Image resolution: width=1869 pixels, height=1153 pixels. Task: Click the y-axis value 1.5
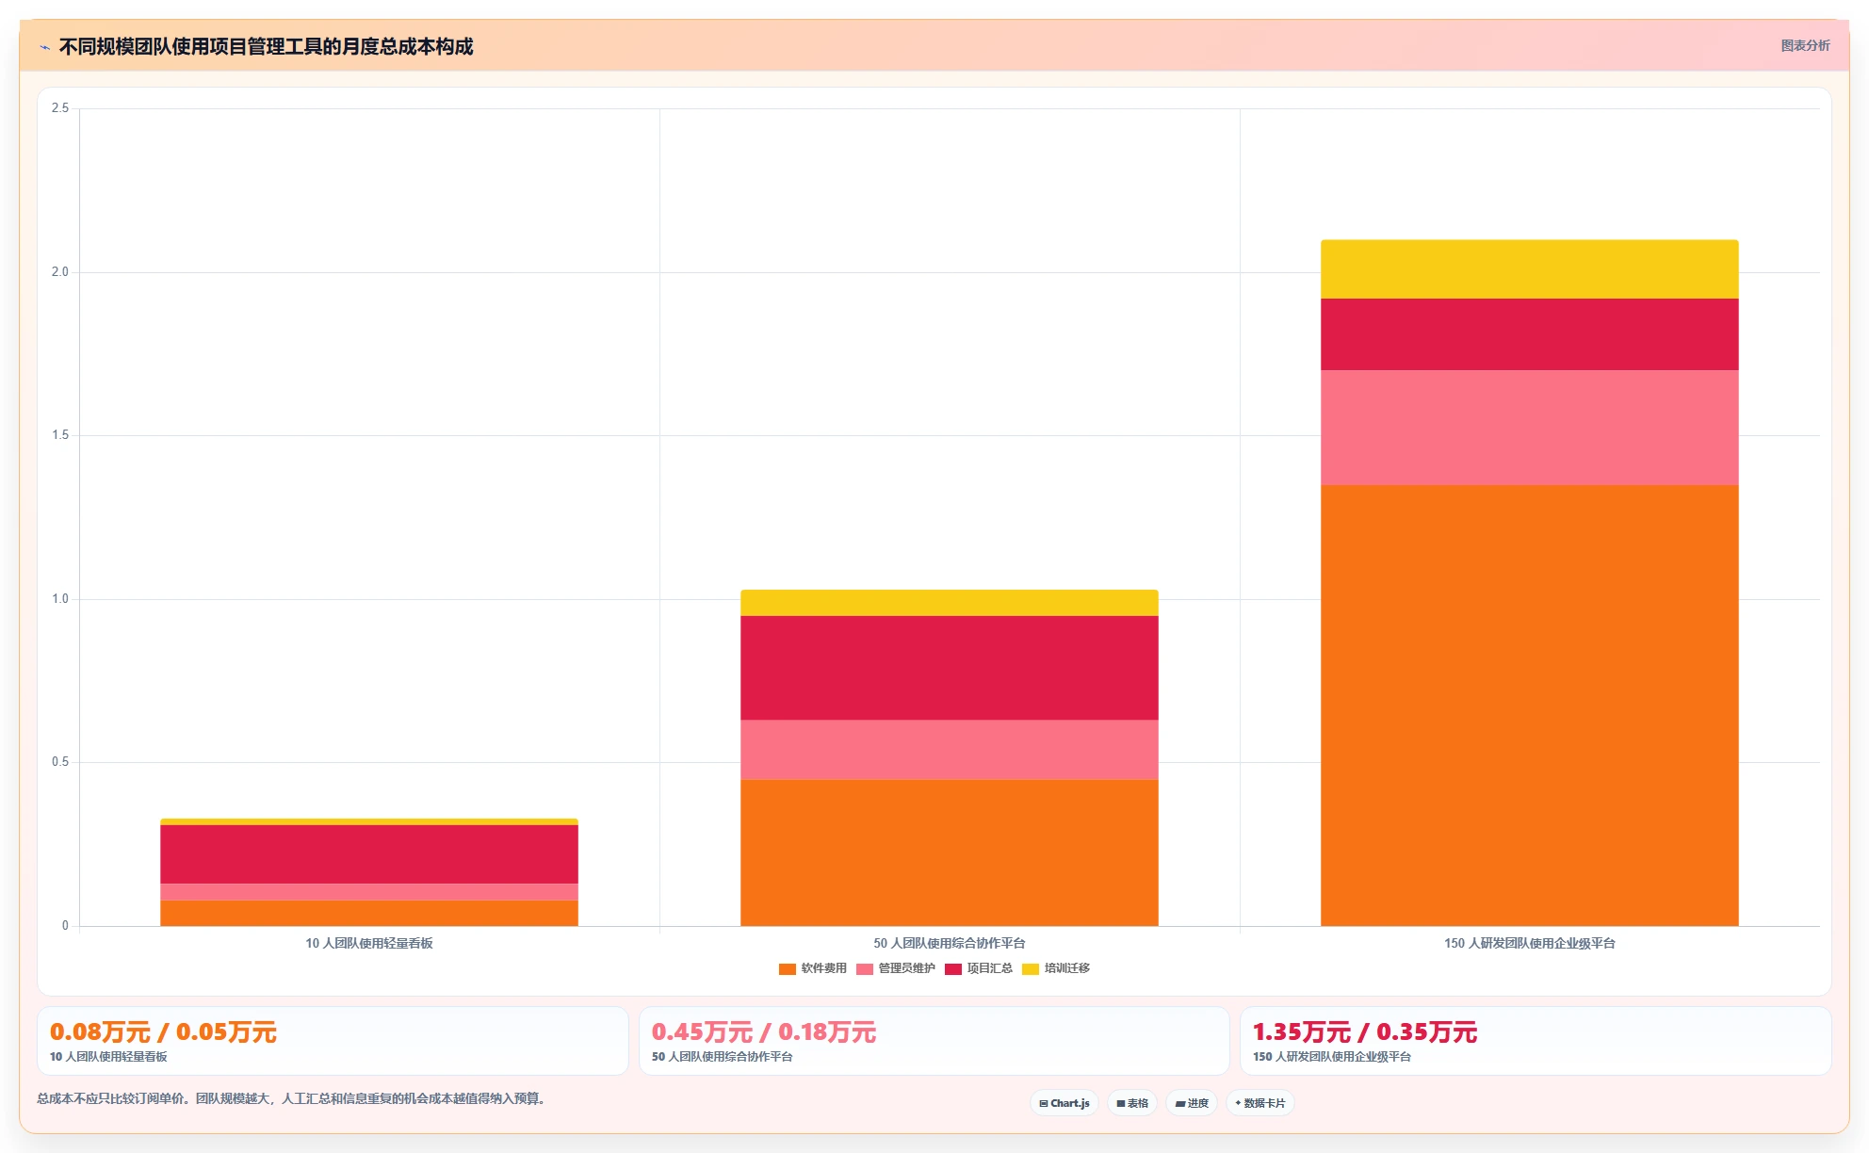(x=60, y=435)
